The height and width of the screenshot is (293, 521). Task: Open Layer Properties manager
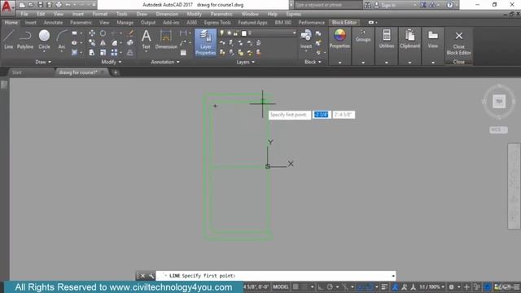(205, 42)
